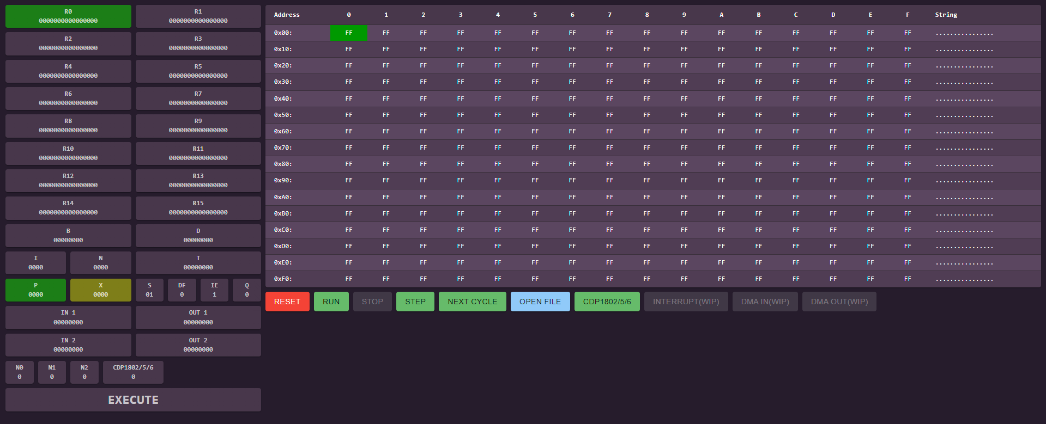Click the OUT 2 port field
The width and height of the screenshot is (1046, 424).
(x=198, y=345)
